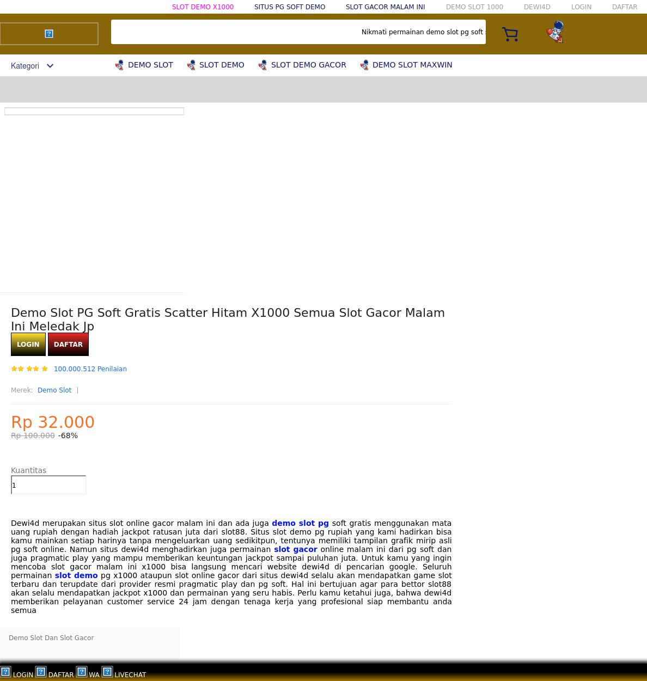Screen dimensions: 647x681
Task: Open the 100.000.512 Penilaian link
Action: [x=90, y=369]
